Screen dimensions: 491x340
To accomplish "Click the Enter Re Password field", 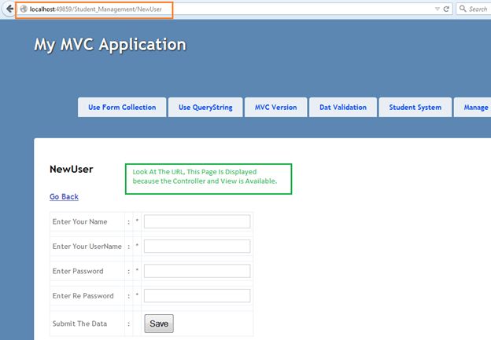I will (197, 295).
